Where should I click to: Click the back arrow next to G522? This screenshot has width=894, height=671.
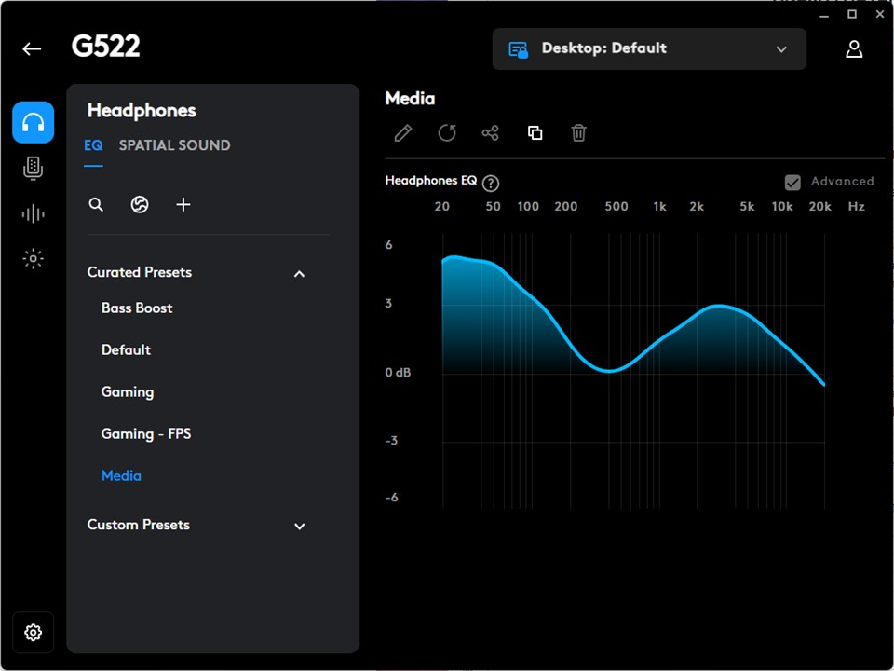tap(32, 49)
